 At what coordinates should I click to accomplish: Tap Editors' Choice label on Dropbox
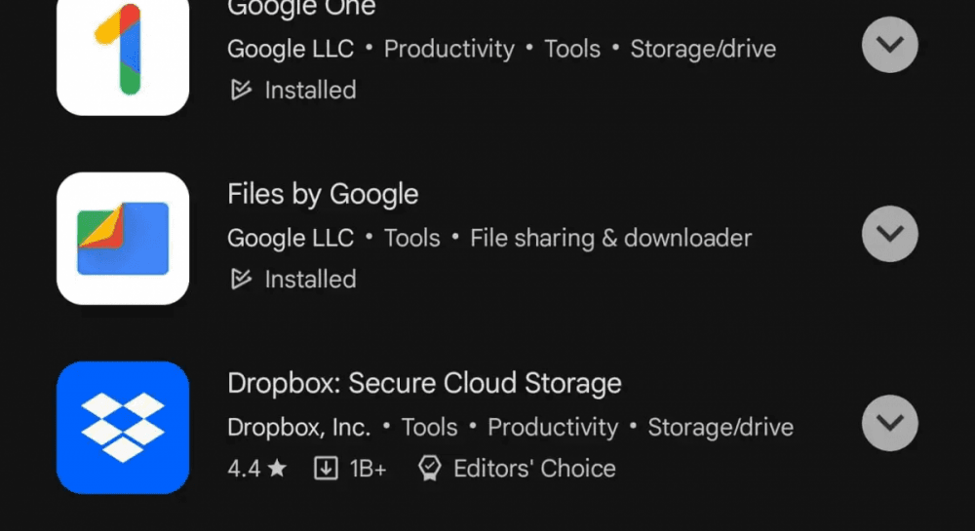click(x=534, y=469)
